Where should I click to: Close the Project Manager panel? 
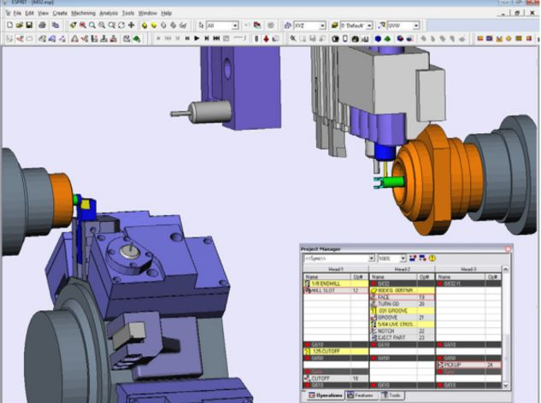click(507, 248)
